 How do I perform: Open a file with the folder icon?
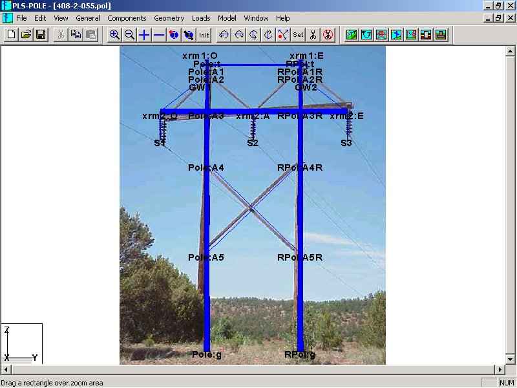(26, 35)
